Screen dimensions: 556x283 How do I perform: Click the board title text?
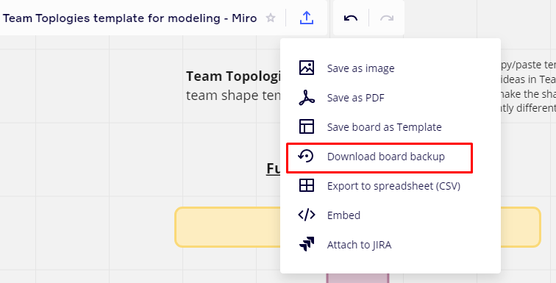129,18
